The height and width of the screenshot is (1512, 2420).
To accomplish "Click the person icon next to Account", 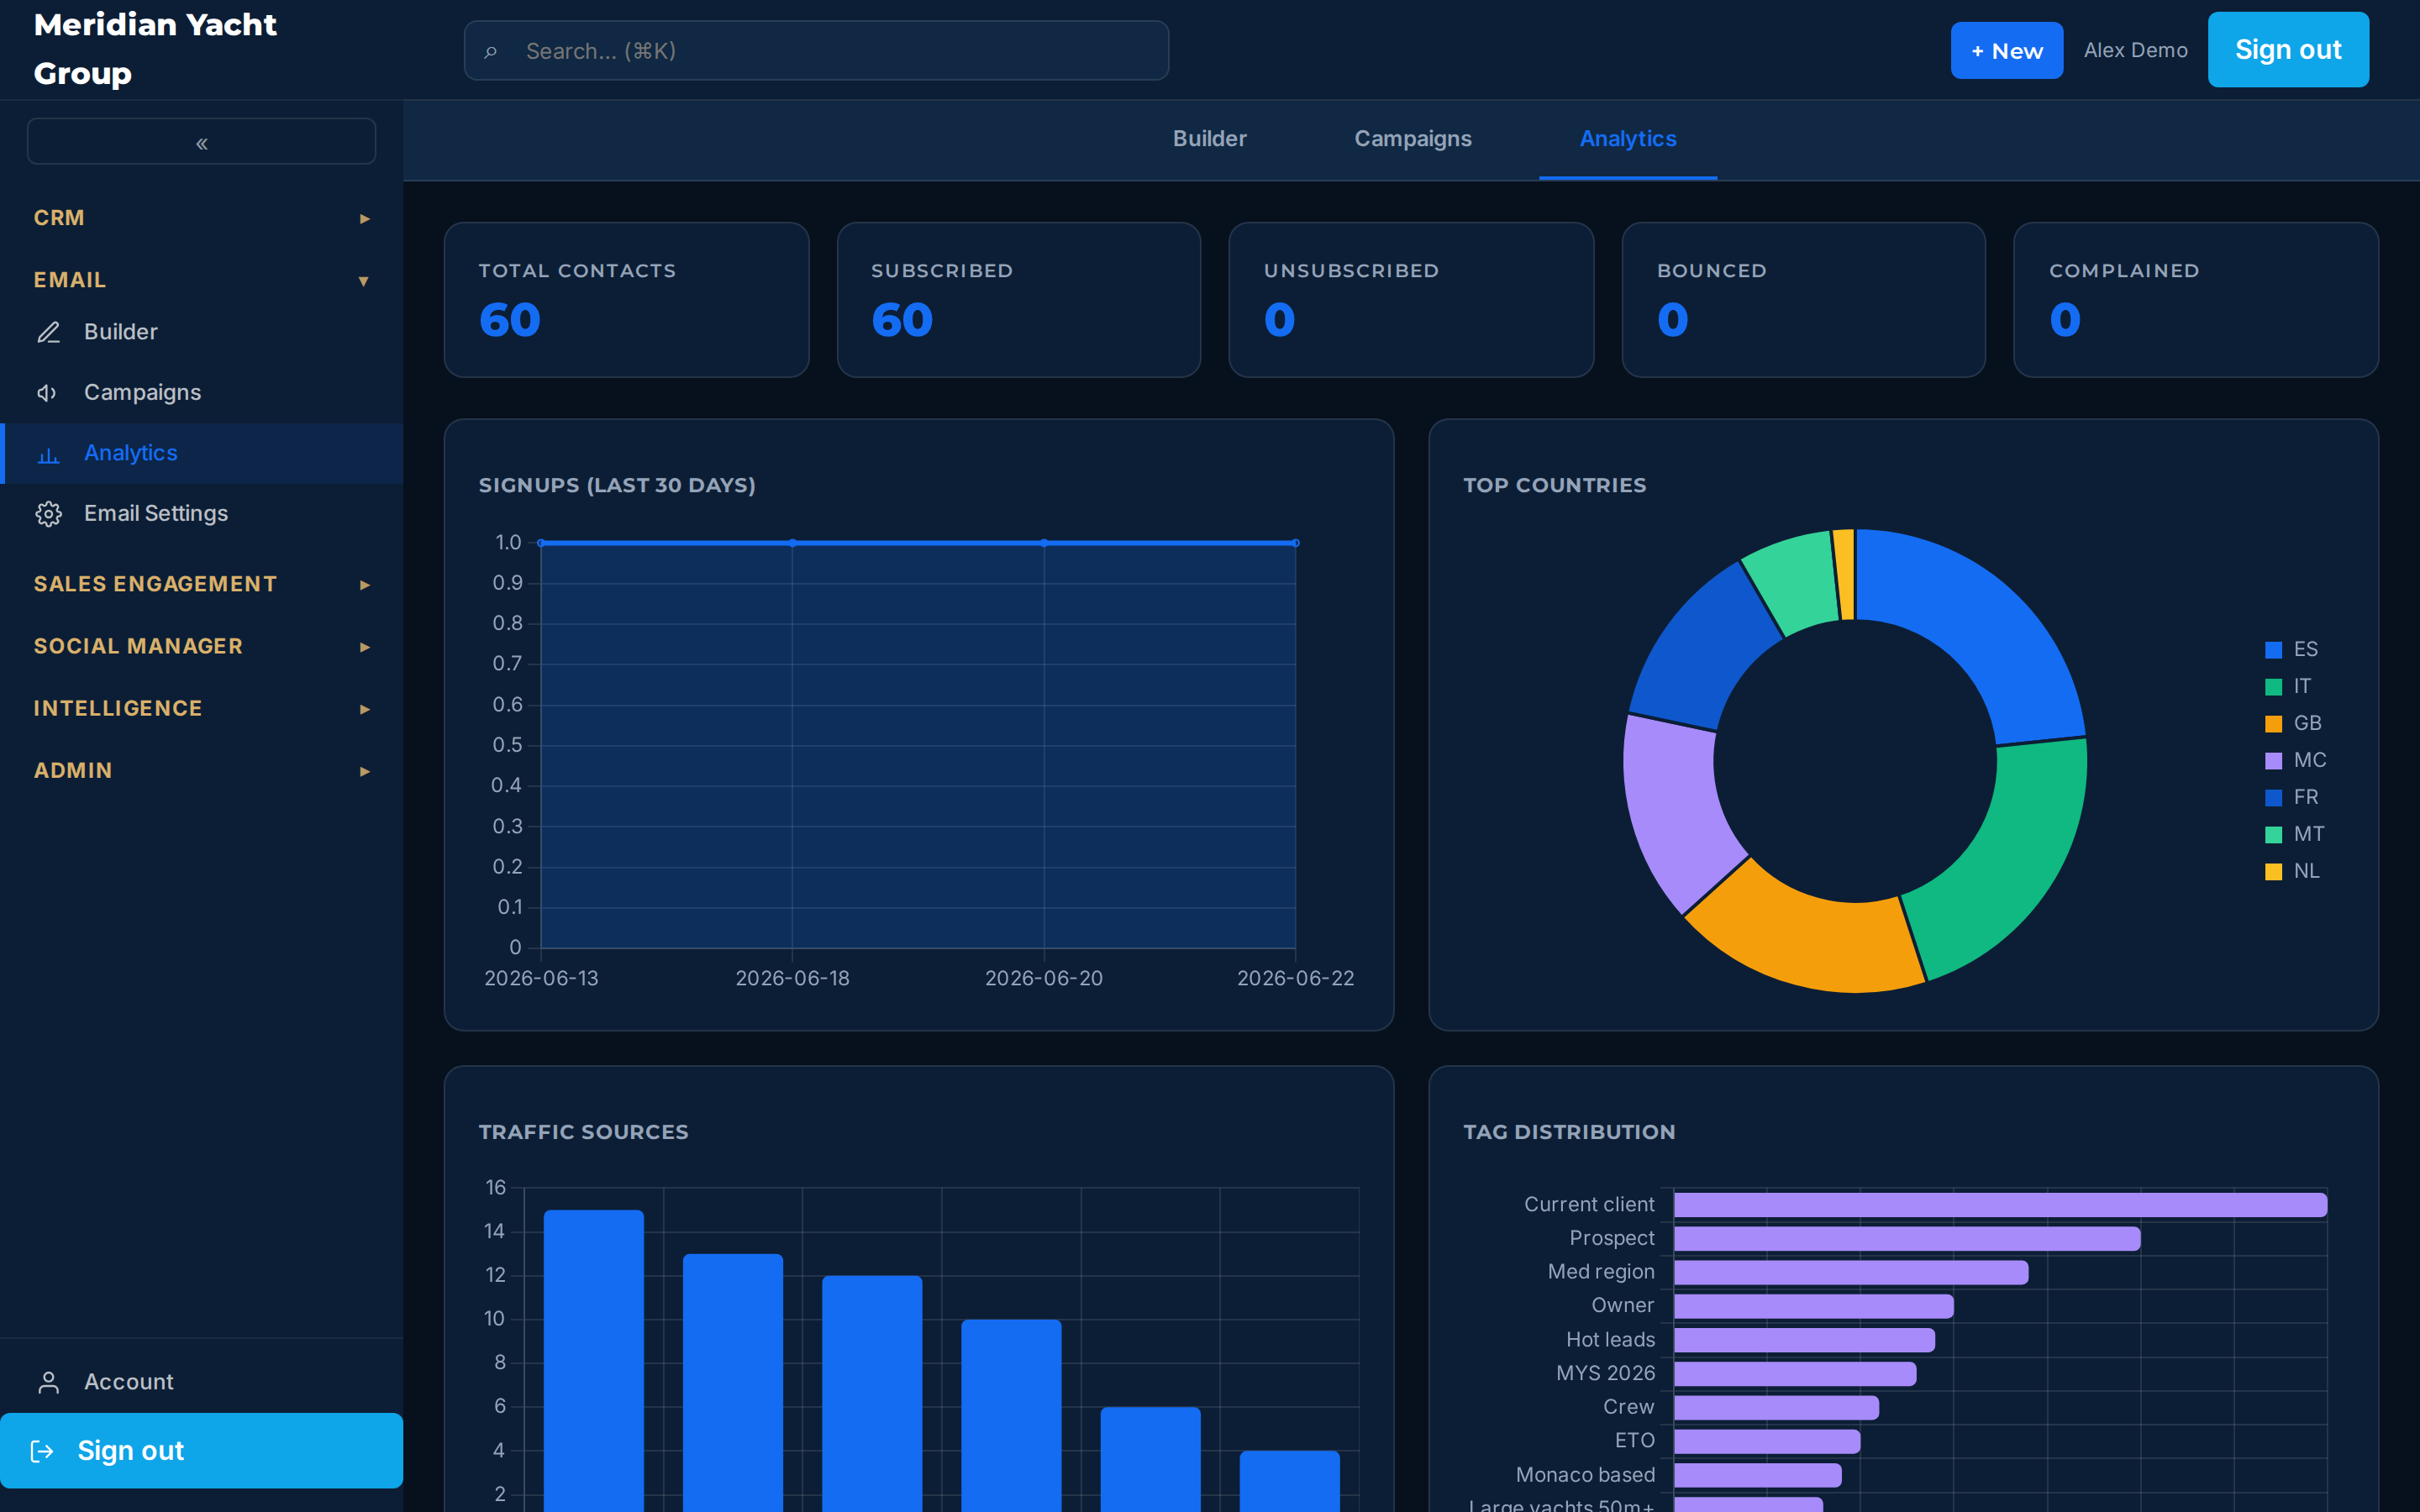I will [x=48, y=1382].
